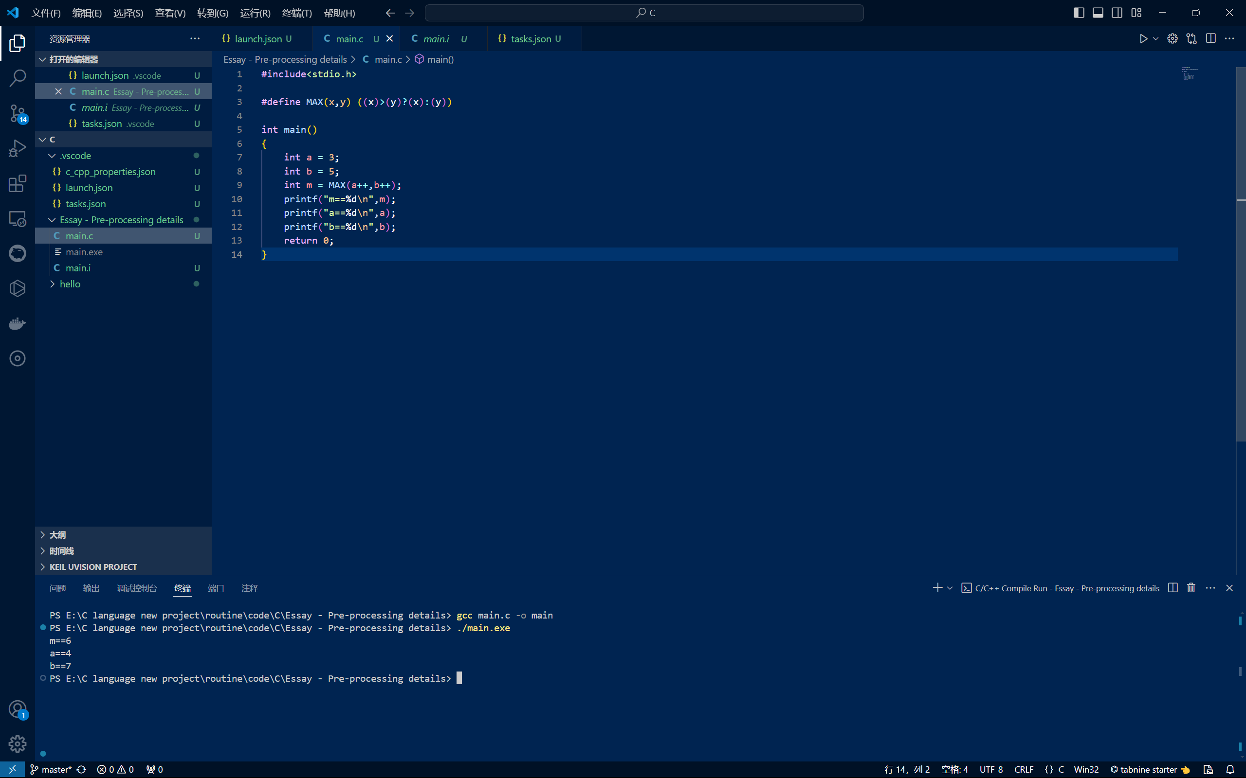The image size is (1246, 778).
Task: Close the main.c editor tab
Action: pyautogui.click(x=390, y=39)
